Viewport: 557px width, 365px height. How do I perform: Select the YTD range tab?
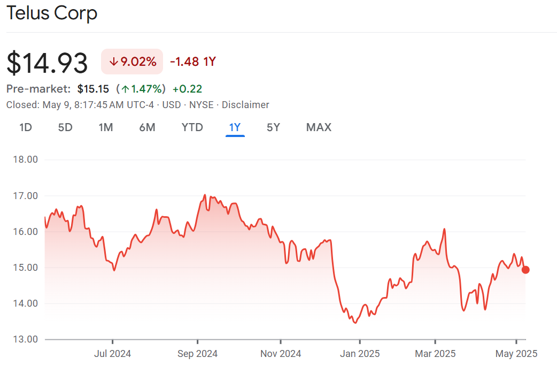click(x=192, y=127)
